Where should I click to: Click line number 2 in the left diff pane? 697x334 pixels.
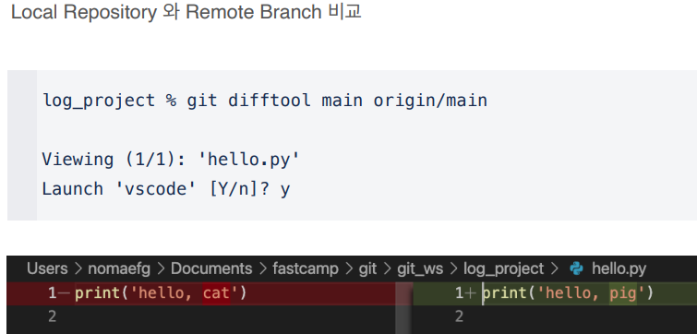pyautogui.click(x=52, y=316)
